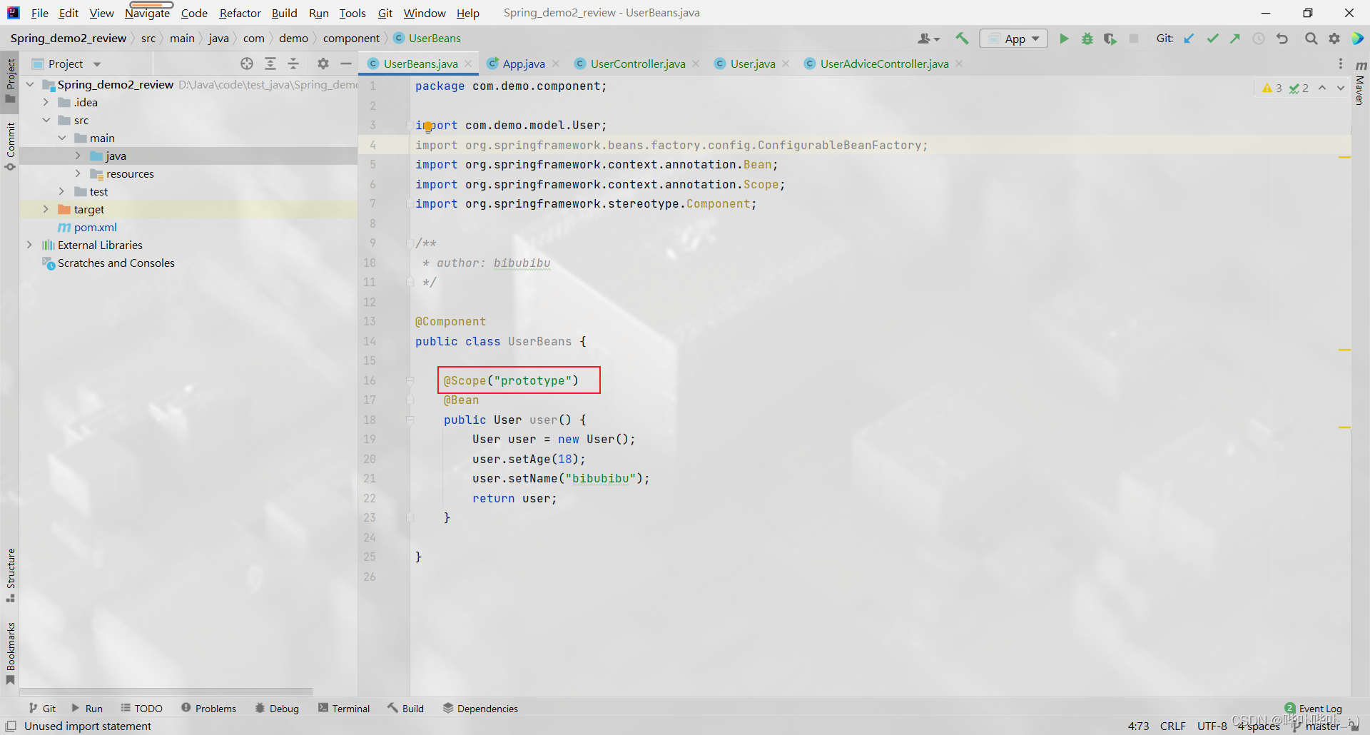Screen dimensions: 1370x735
Task: Expand the java folder
Action: coord(78,156)
